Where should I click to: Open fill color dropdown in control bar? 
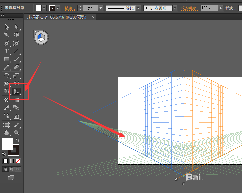tap(44, 8)
